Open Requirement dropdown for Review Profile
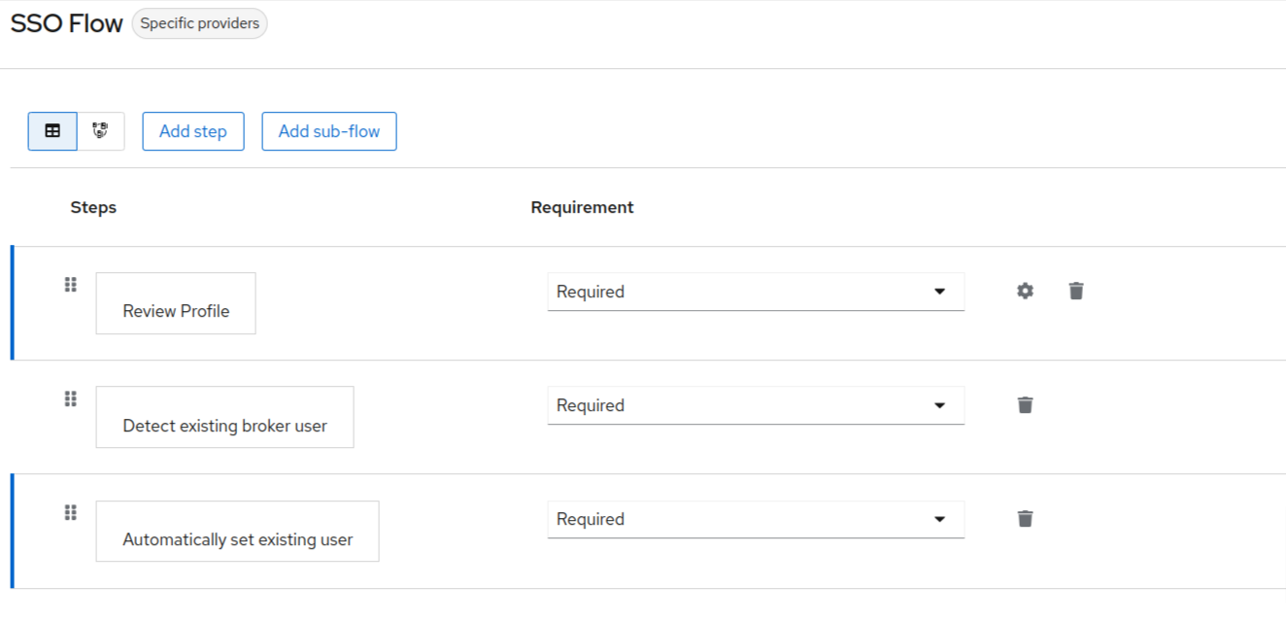 point(756,292)
